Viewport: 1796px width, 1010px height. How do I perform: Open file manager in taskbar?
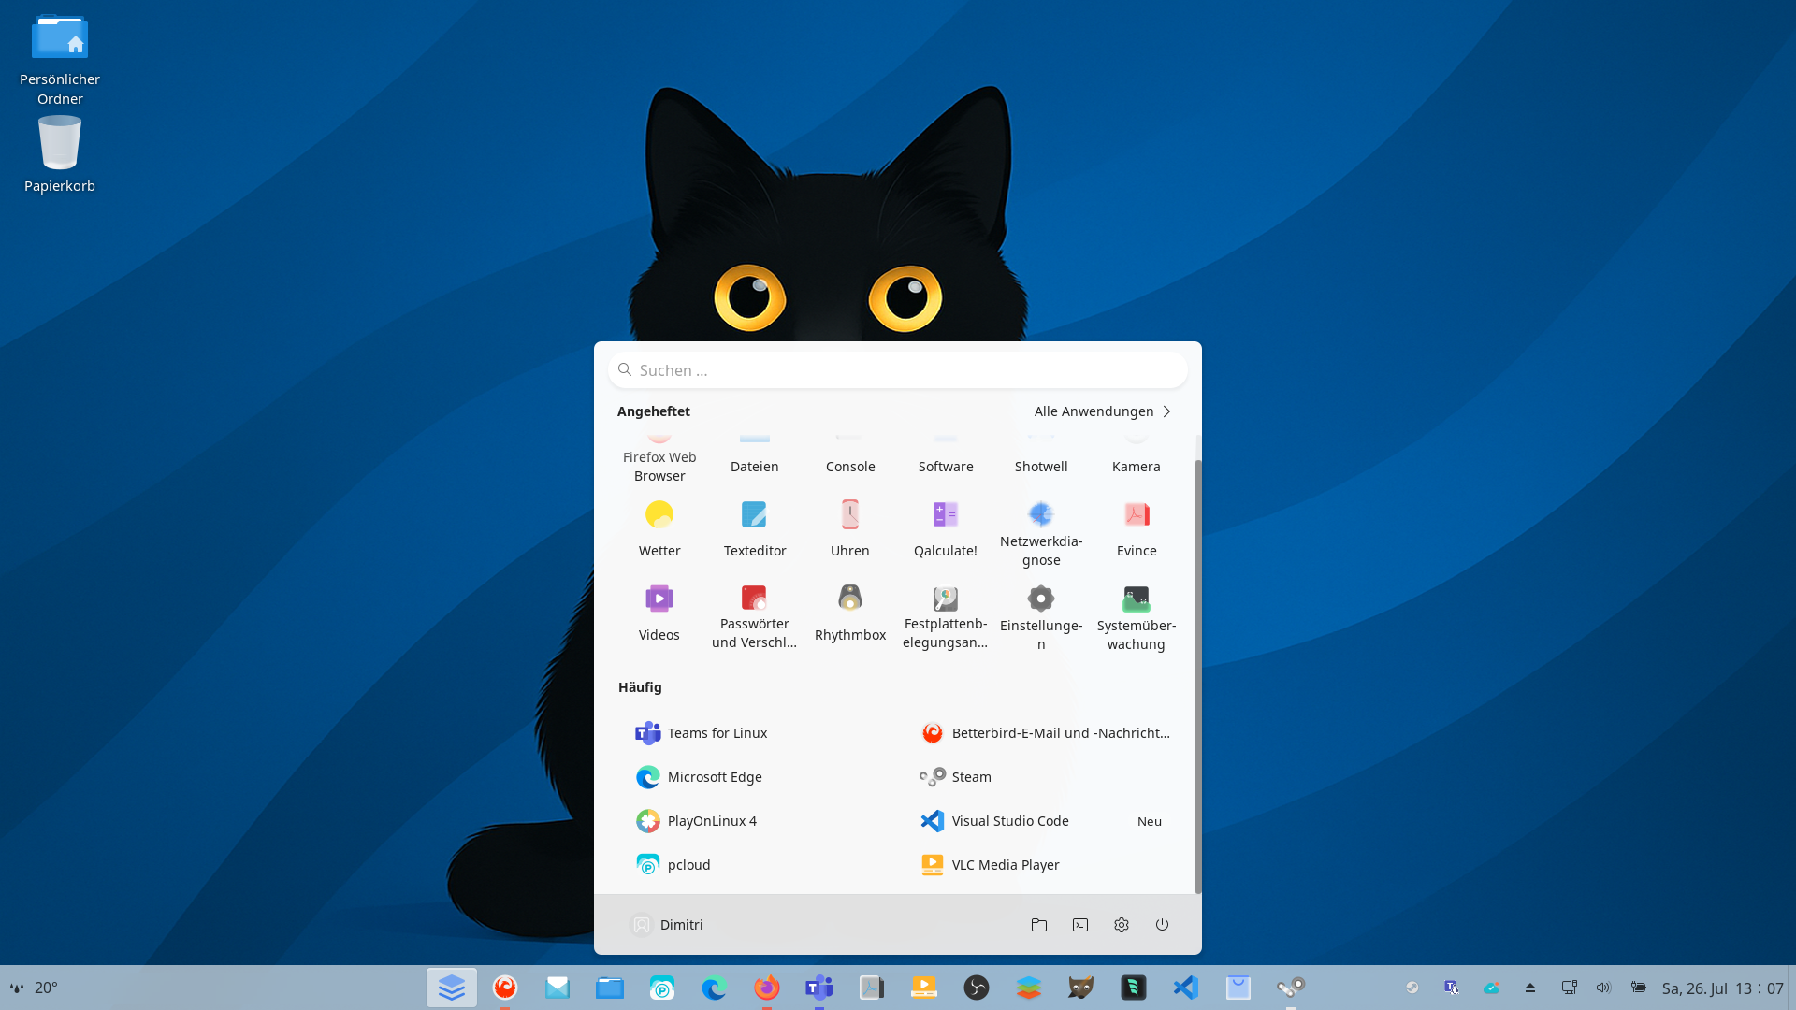point(610,988)
